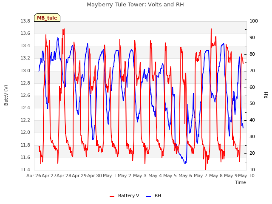Click the 13.6 voltage tick label
272x204 pixels.
[x=25, y=33]
